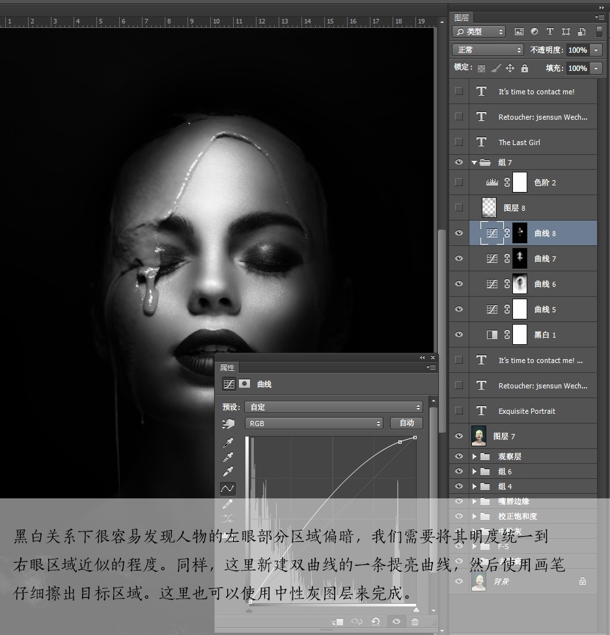Toggle the layer filtering switch
The image size is (610, 635).
click(x=599, y=32)
